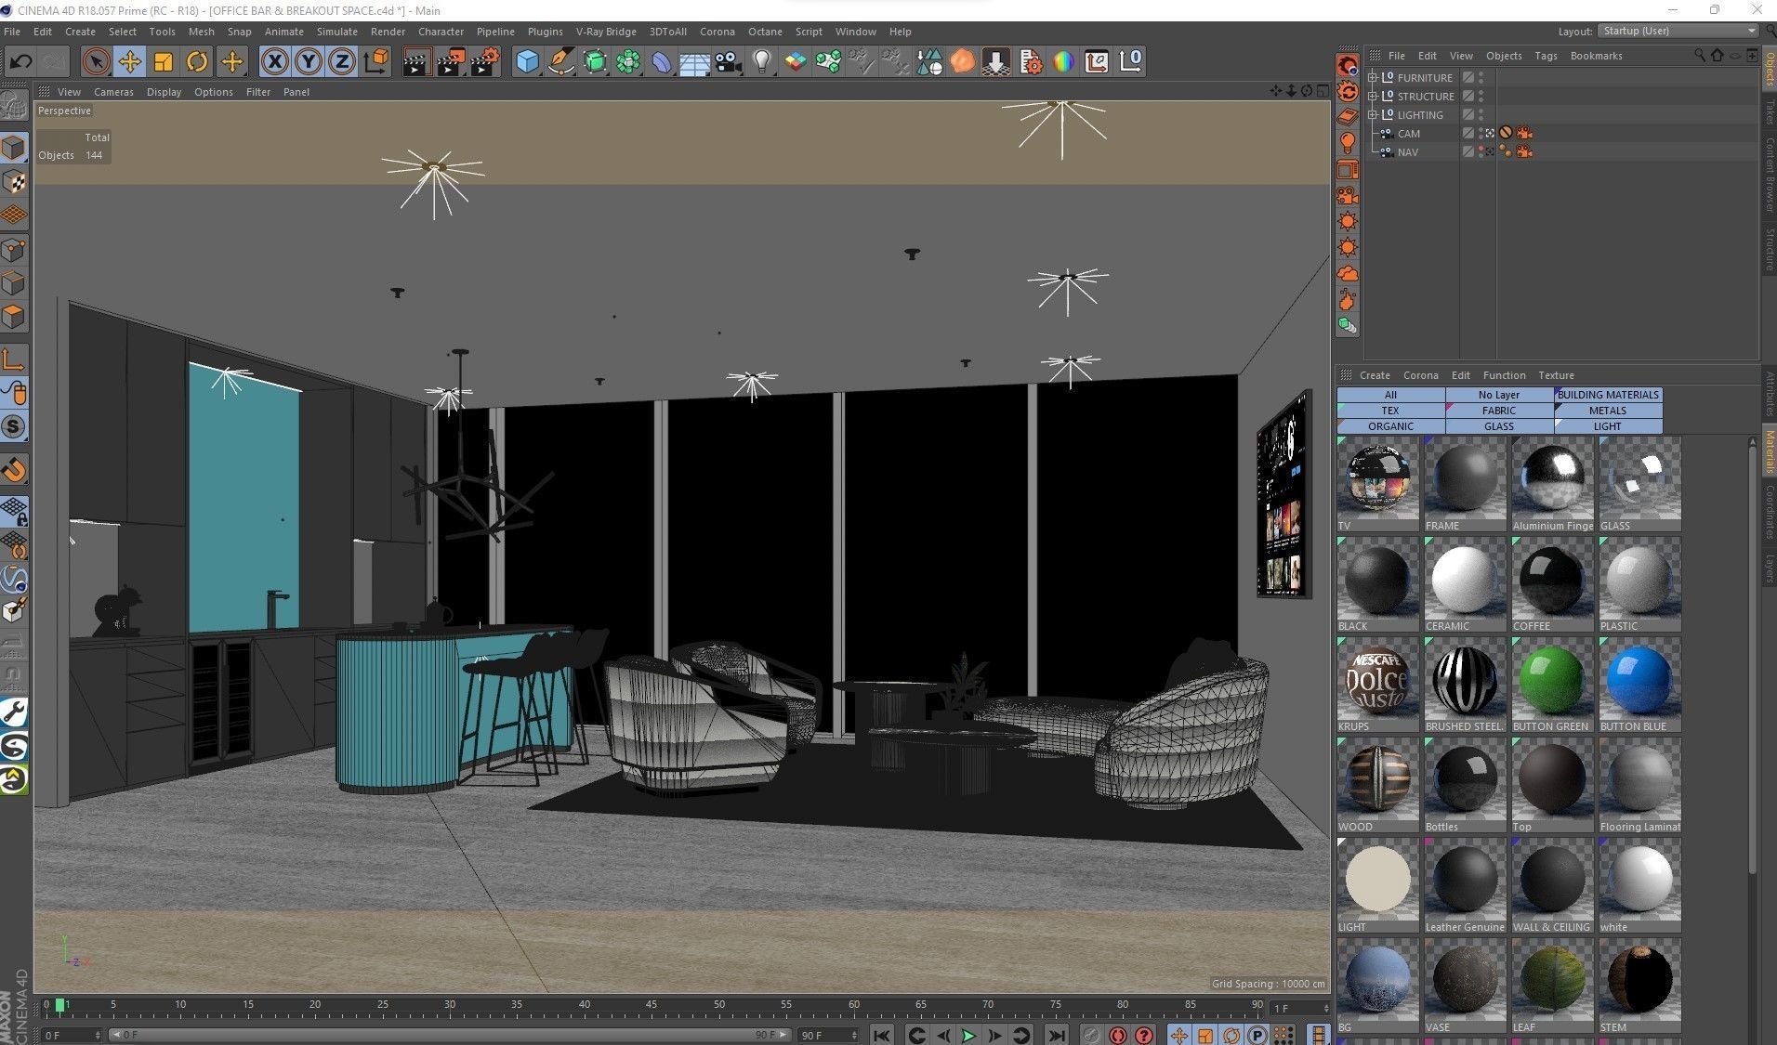Select the LIGHT material swatch
The width and height of the screenshot is (1777, 1045).
(x=1377, y=886)
